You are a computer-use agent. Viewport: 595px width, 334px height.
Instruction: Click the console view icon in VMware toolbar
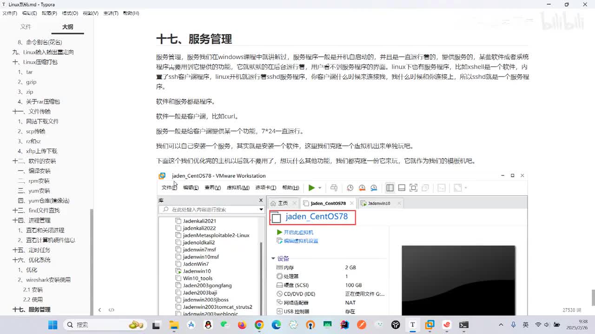442,188
